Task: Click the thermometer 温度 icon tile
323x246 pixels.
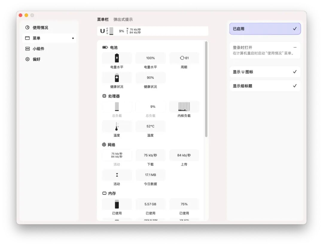Action: point(117,126)
